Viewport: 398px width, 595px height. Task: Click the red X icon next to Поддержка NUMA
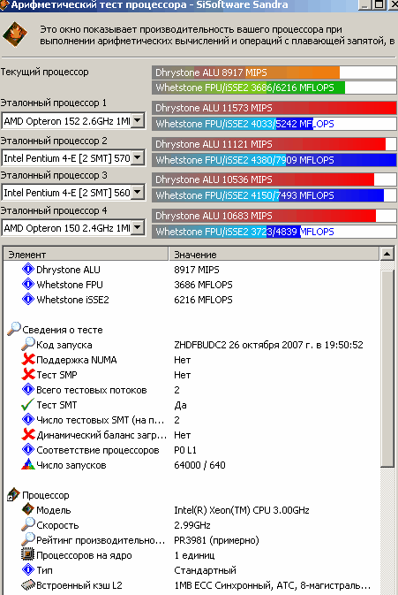[28, 359]
